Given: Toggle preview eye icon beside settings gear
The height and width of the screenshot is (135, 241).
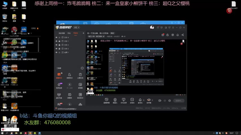Looking at the screenshot, I should coord(165,100).
